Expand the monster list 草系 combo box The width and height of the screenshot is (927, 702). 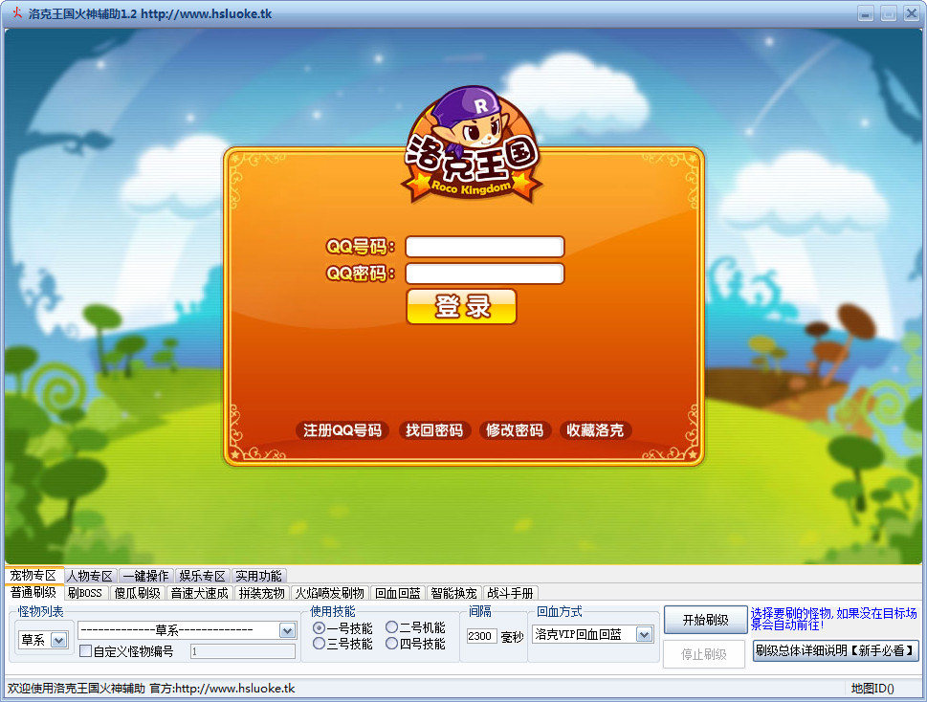287,630
